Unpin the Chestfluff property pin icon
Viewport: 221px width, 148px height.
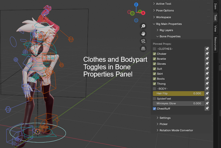207,108
